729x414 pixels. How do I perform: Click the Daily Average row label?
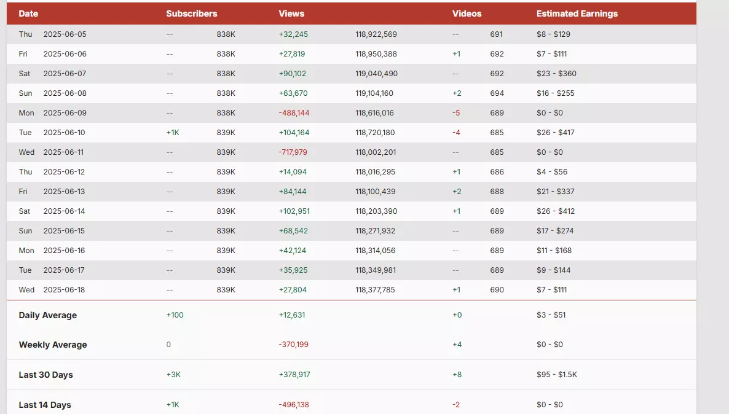tap(48, 315)
